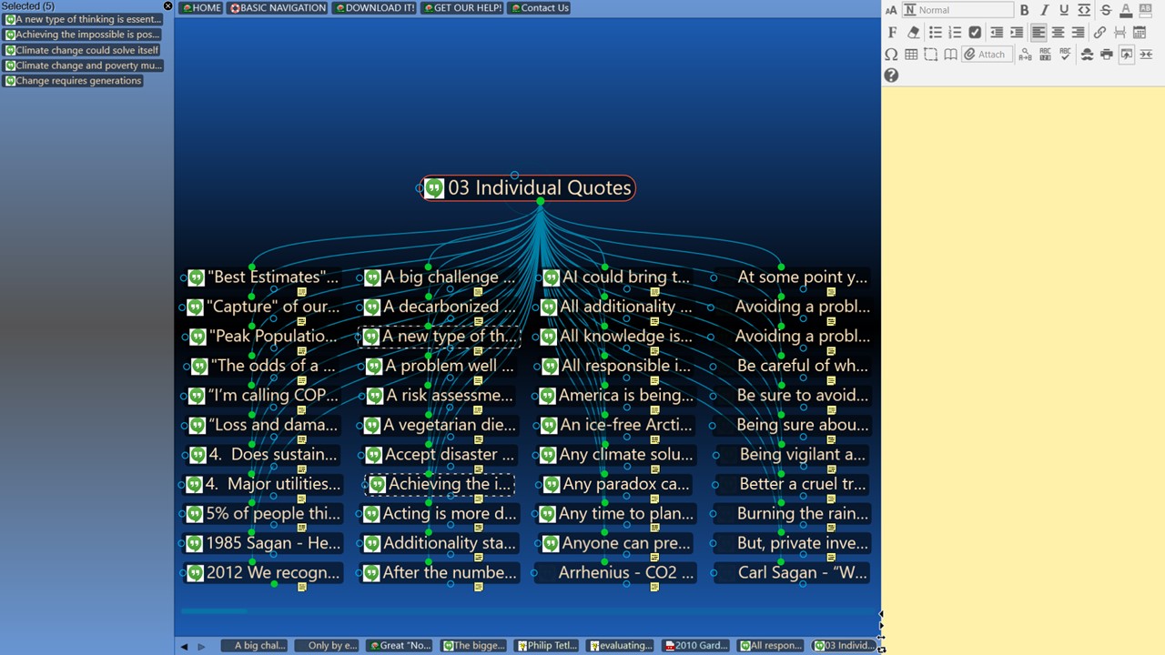1165x655 pixels.
Task: Open the Normal paragraph style dropdown
Action: [x=957, y=10]
